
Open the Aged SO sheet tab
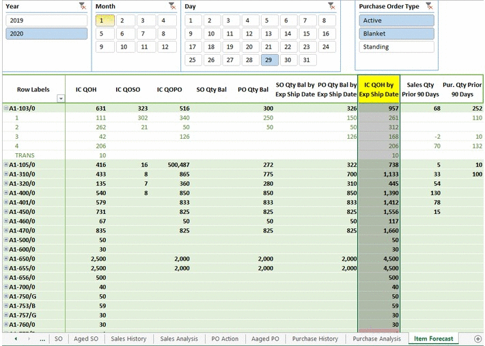(x=86, y=339)
